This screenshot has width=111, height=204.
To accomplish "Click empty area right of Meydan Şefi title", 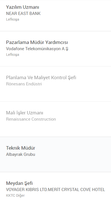I will click(x=71, y=183).
